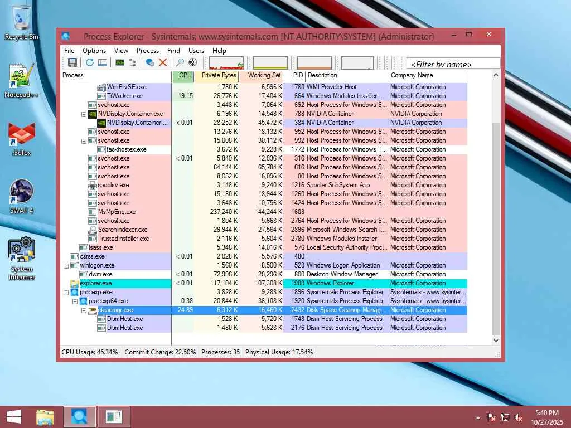Screen dimensions: 571x428
Task: Refresh the process list now
Action: pos(90,62)
